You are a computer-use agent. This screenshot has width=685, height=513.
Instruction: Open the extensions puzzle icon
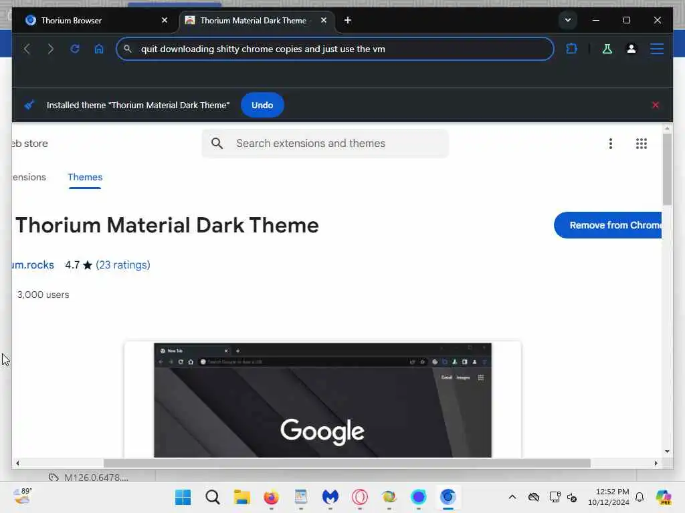(571, 49)
